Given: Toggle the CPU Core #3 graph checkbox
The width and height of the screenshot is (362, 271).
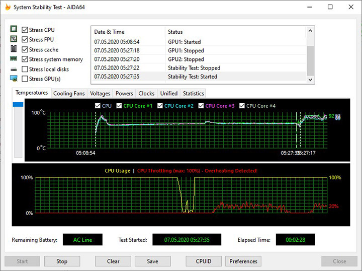Looking at the screenshot, I should (201, 106).
